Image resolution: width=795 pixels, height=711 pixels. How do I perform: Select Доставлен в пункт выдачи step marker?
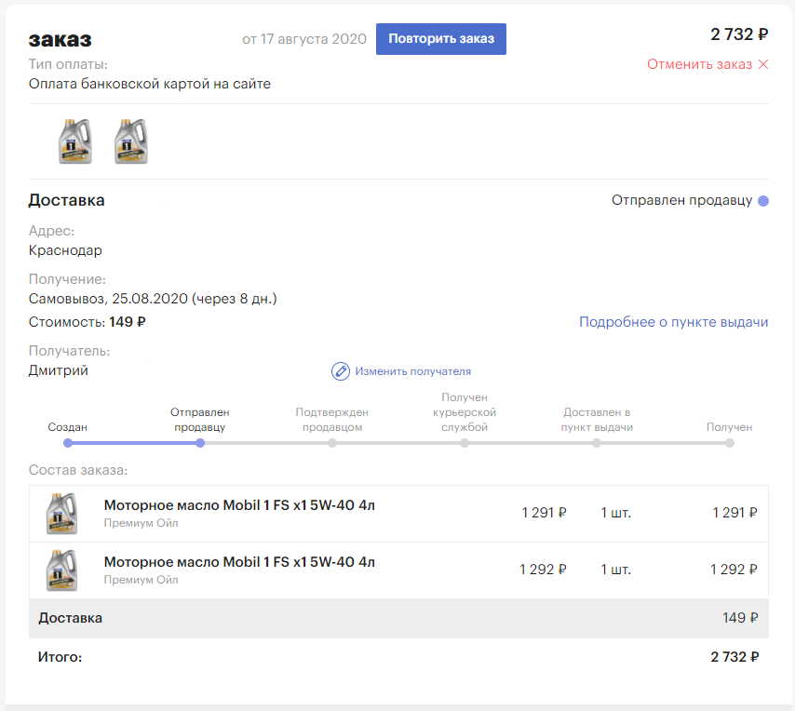(x=597, y=443)
